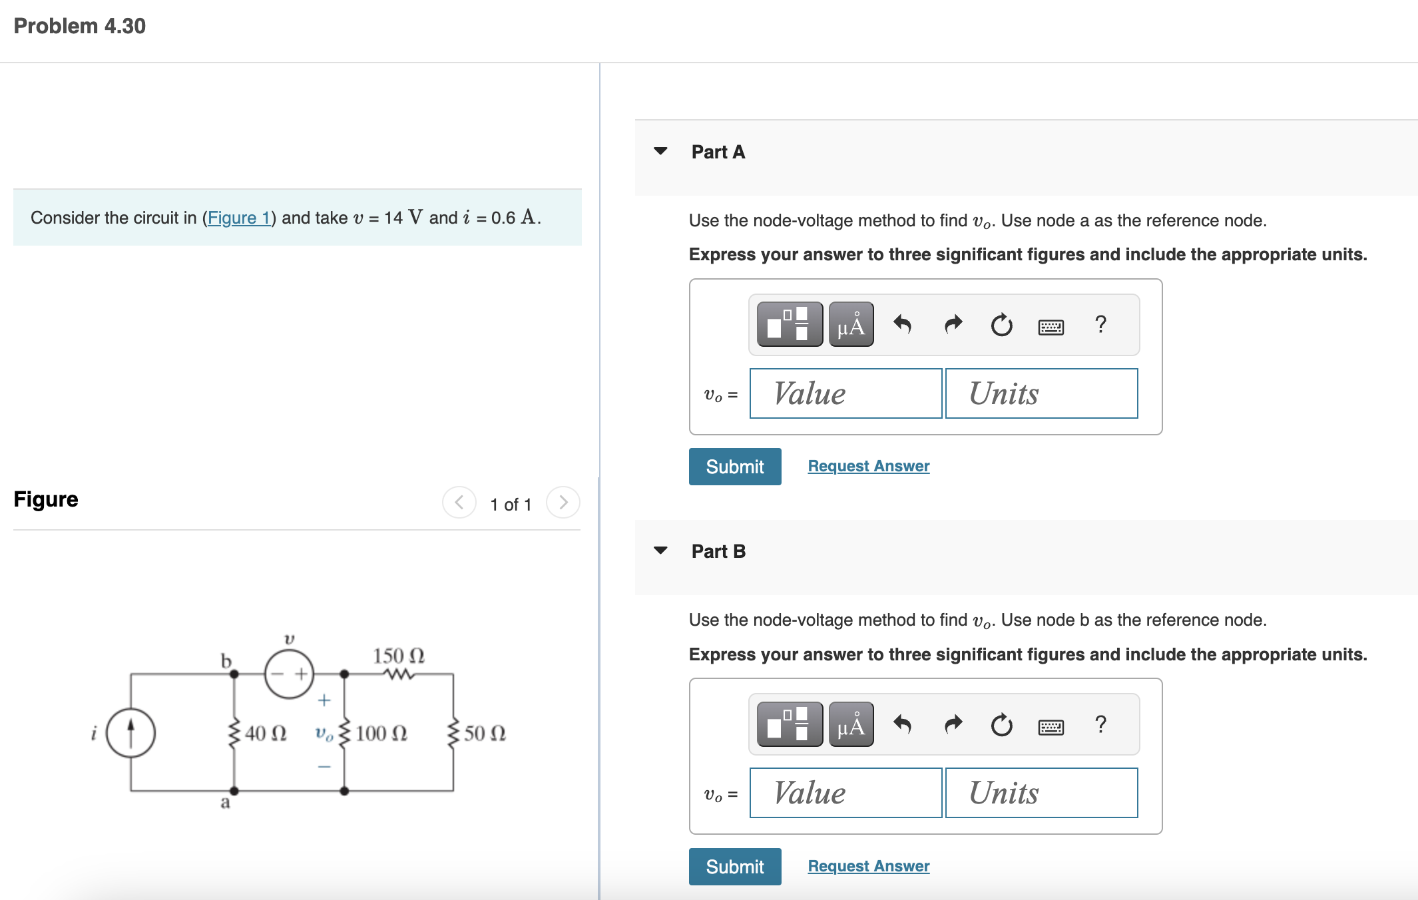Image resolution: width=1418 pixels, height=900 pixels.
Task: Insert units using the μA icon in Part B
Action: point(851,725)
